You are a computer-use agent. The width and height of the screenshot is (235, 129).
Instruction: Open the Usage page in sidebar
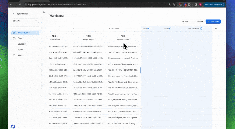[x=20, y=55]
